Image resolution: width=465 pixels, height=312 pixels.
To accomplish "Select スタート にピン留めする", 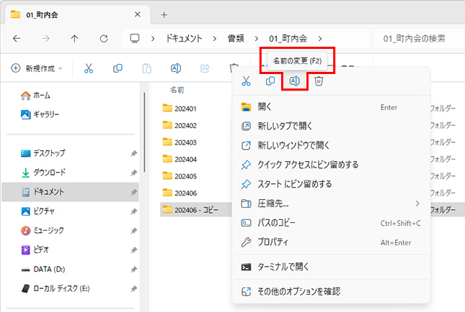I will (x=331, y=184).
